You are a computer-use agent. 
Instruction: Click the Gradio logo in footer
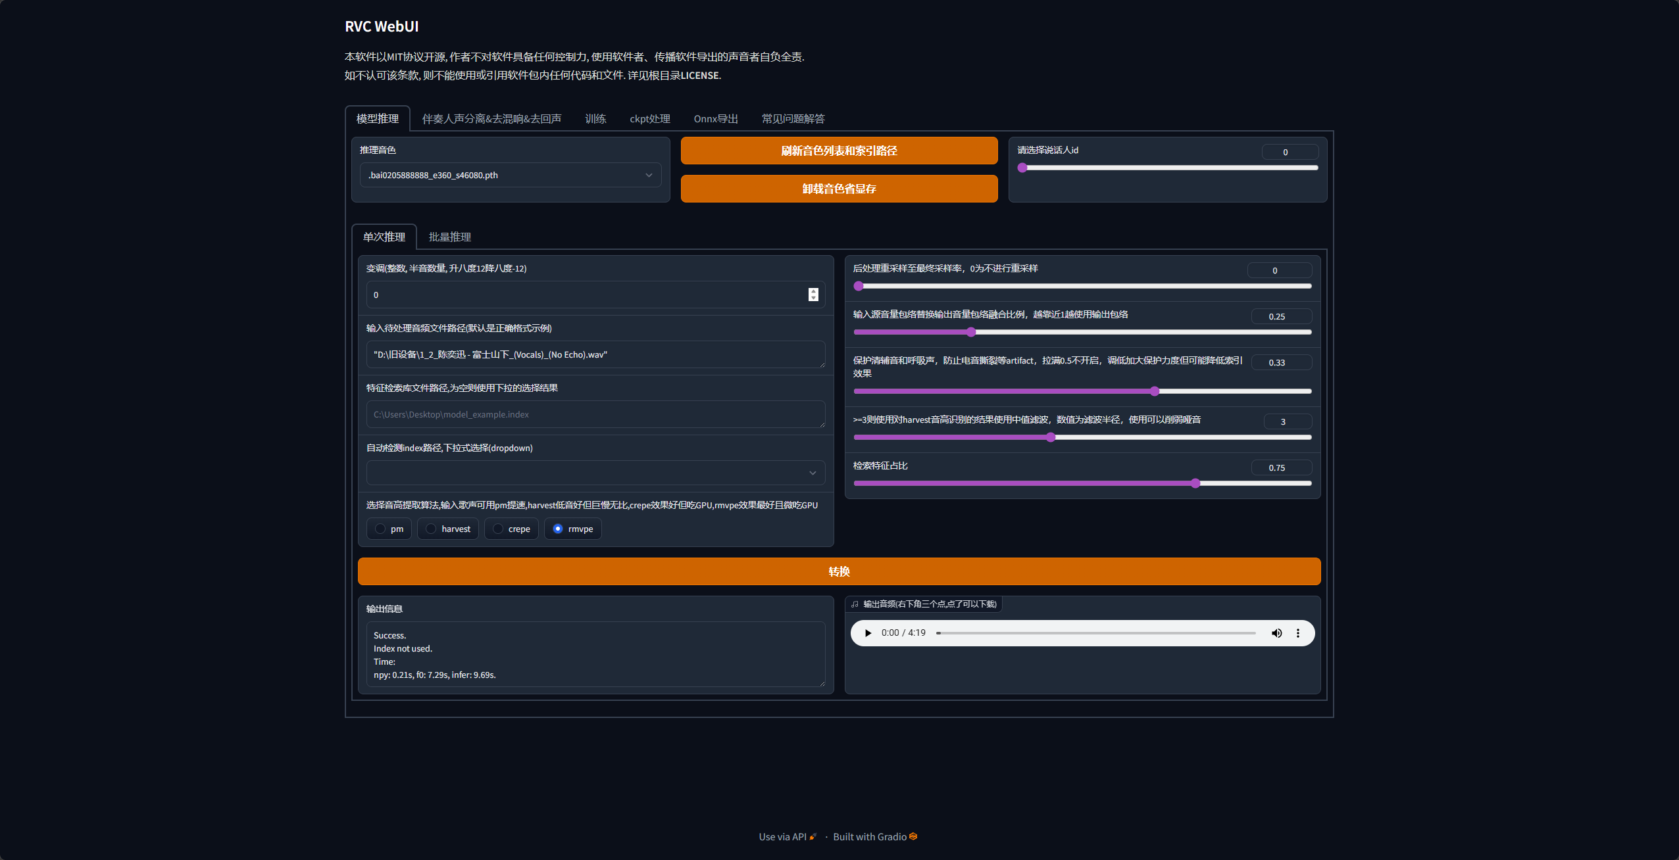pyautogui.click(x=913, y=836)
